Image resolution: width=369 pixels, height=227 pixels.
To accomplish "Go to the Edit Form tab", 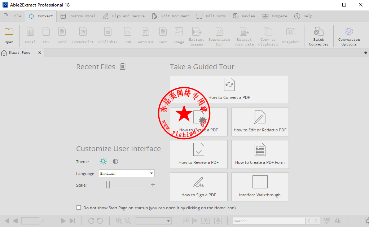I will pyautogui.click(x=211, y=16).
